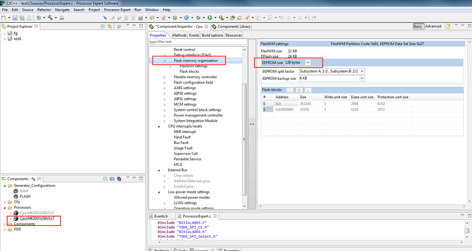
Task: Click the yellow note icon beside Advanced
Action: 447,26
